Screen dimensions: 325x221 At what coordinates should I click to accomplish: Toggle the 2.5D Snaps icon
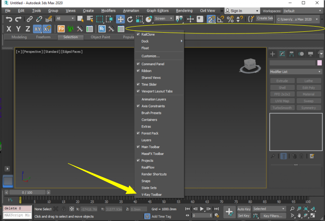point(211,19)
